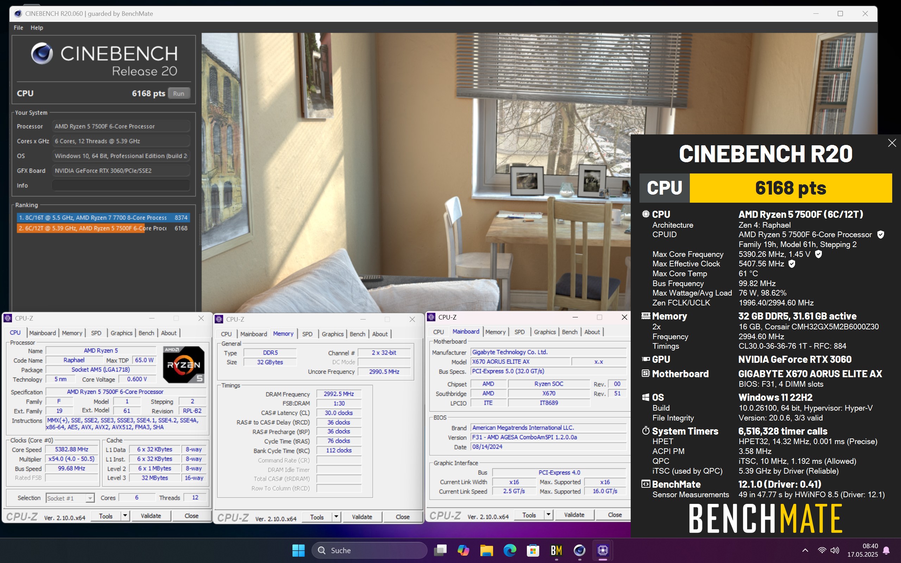Click Close button in middle CPU-Z window

(403, 517)
